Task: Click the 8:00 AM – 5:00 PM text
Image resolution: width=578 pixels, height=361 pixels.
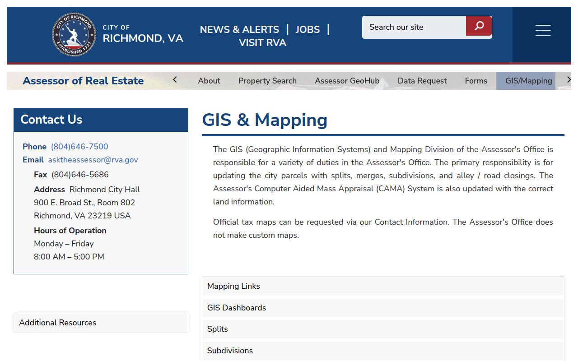Action: pyautogui.click(x=69, y=257)
